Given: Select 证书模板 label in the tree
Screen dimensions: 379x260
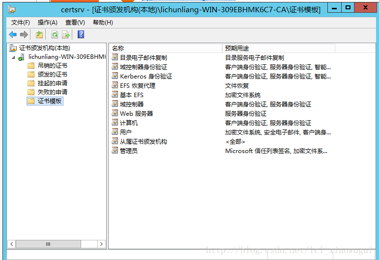Looking at the screenshot, I should (x=50, y=101).
